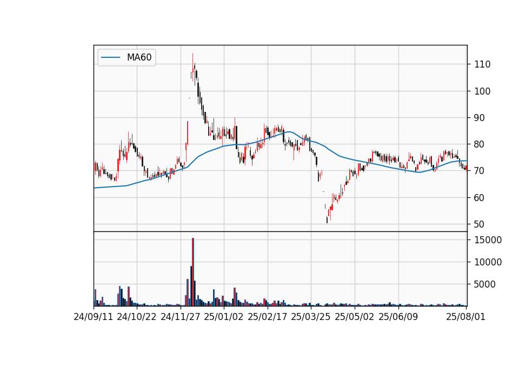Click the 25/06/09 date label
This screenshot has height=373, width=519.
[398, 317]
